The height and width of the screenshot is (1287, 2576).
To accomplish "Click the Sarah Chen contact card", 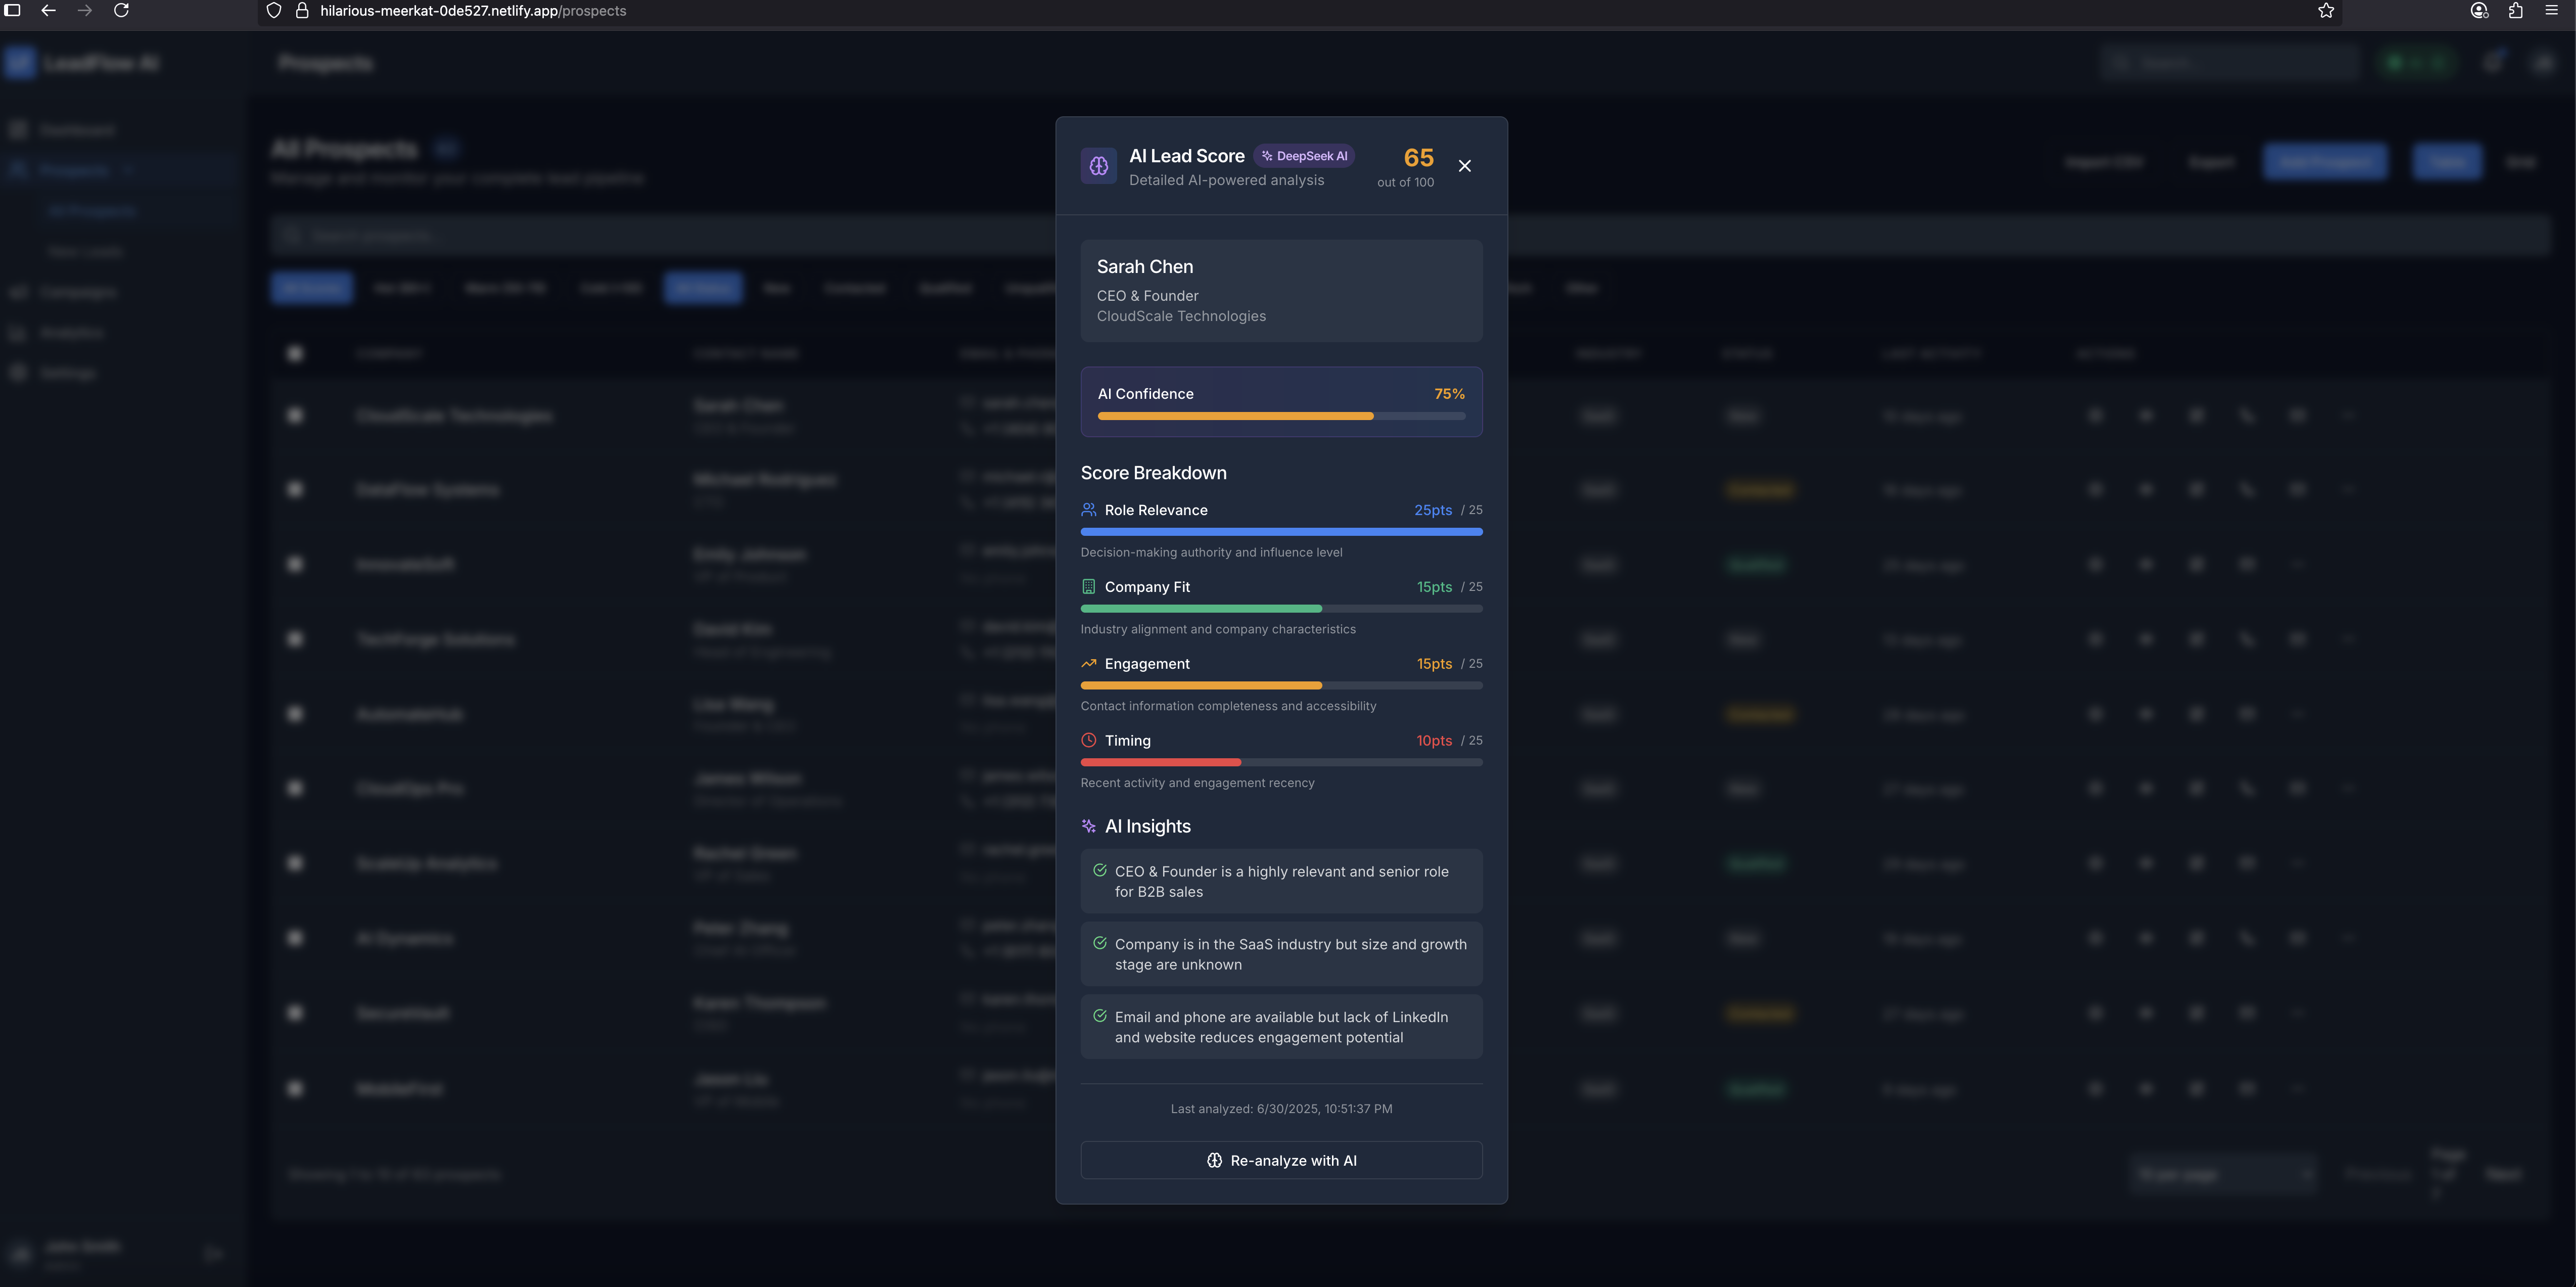I will click(1281, 290).
